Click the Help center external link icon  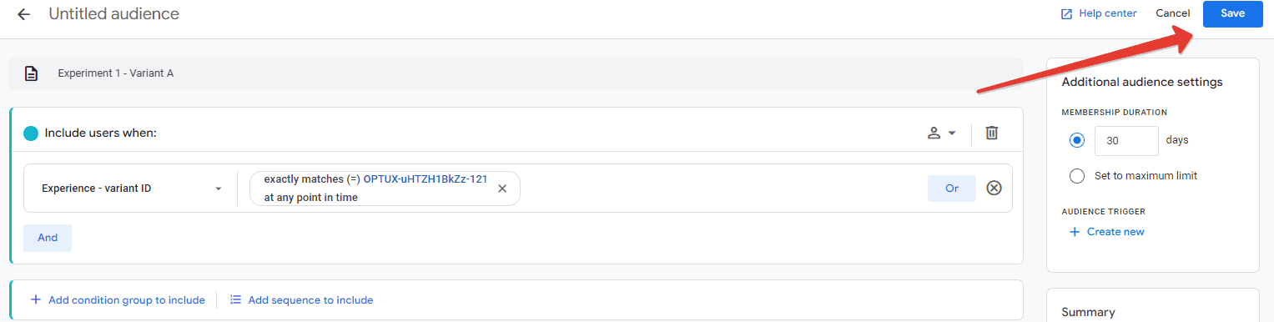[1066, 14]
